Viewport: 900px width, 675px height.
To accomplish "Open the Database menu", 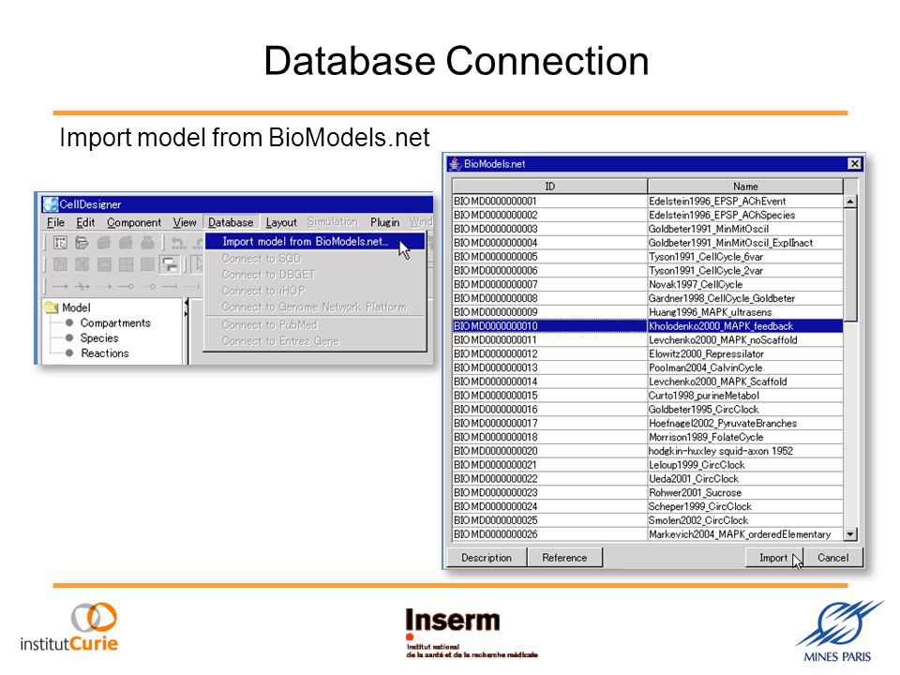I will click(x=231, y=222).
